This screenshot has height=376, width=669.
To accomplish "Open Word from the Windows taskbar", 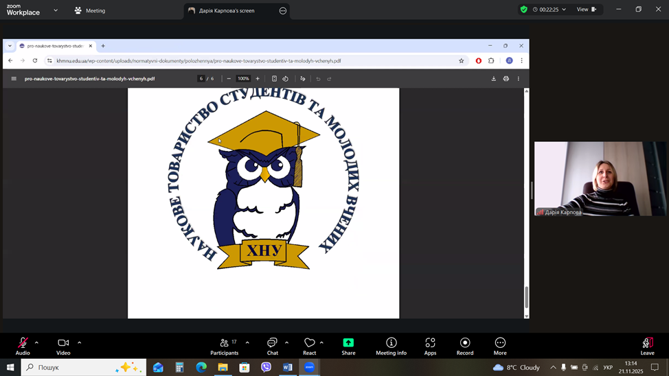I will (x=288, y=367).
